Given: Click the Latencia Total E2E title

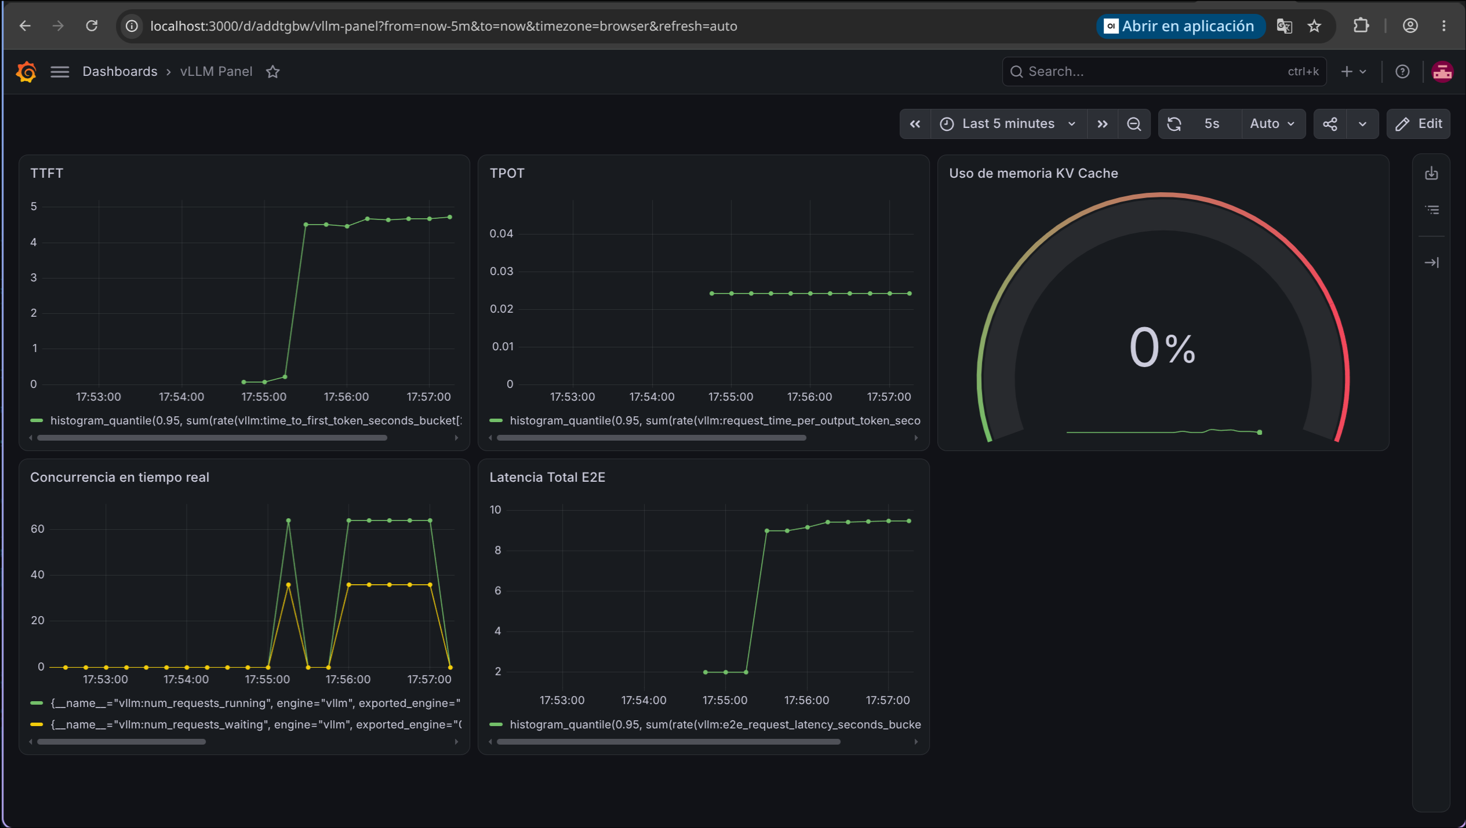Looking at the screenshot, I should point(547,477).
